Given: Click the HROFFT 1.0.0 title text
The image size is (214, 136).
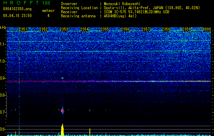Looking at the screenshot, I should coord(27,3).
